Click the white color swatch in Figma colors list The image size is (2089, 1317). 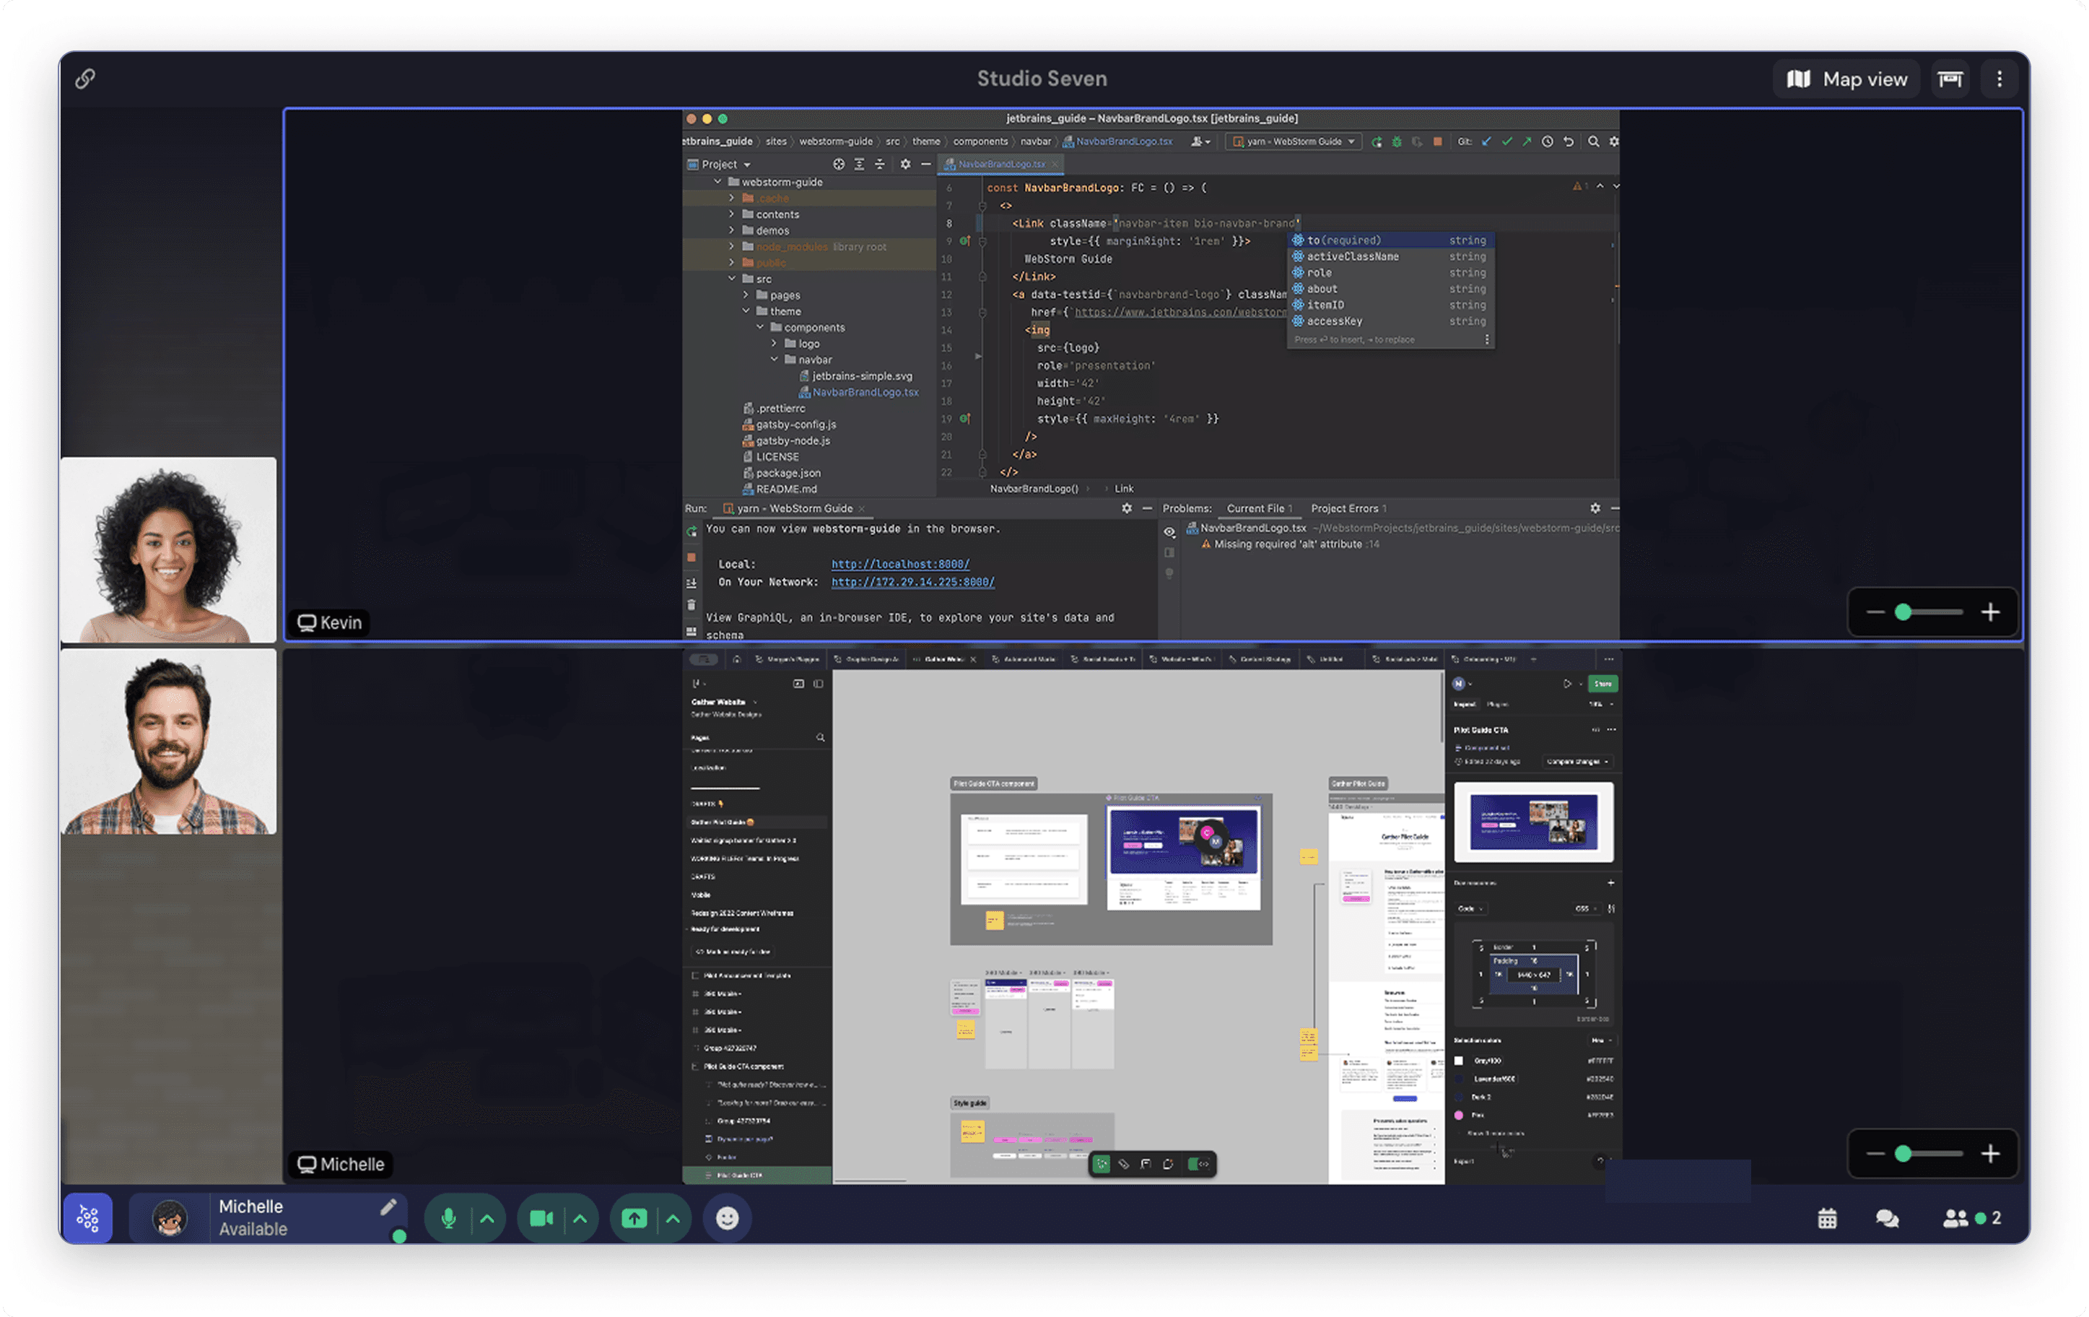pos(1458,1060)
